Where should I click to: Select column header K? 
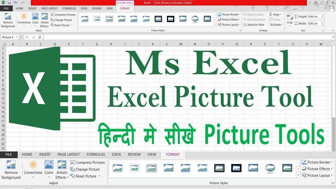[x=153, y=44]
